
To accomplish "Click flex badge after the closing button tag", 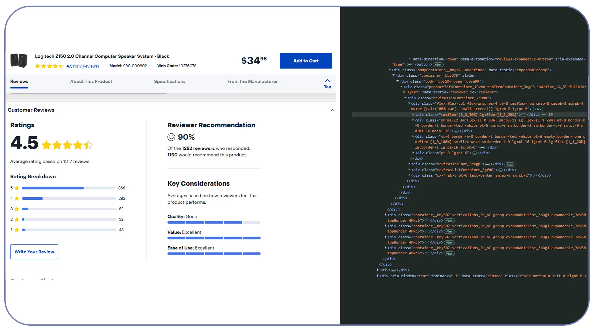I will [438, 65].
